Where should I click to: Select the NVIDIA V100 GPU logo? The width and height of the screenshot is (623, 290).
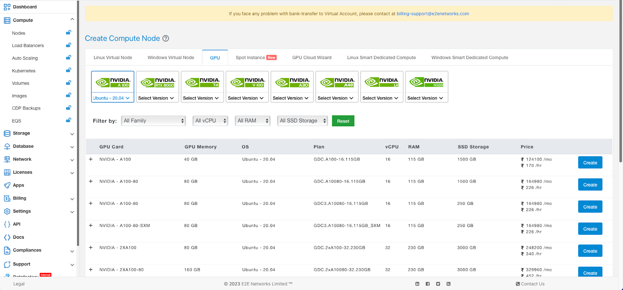click(x=247, y=82)
